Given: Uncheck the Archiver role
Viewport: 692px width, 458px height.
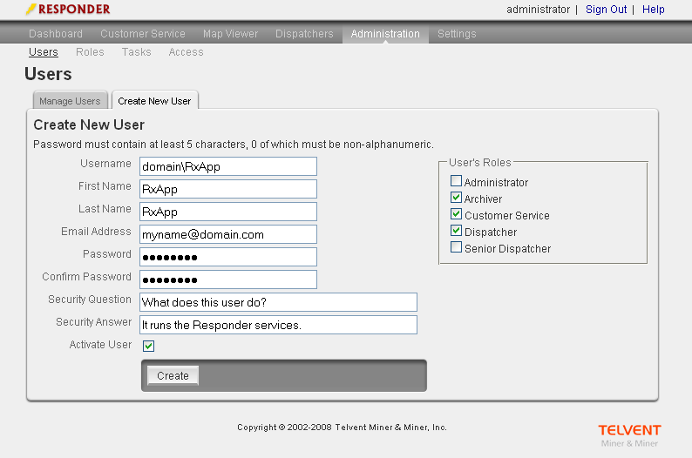Looking at the screenshot, I should tap(456, 198).
